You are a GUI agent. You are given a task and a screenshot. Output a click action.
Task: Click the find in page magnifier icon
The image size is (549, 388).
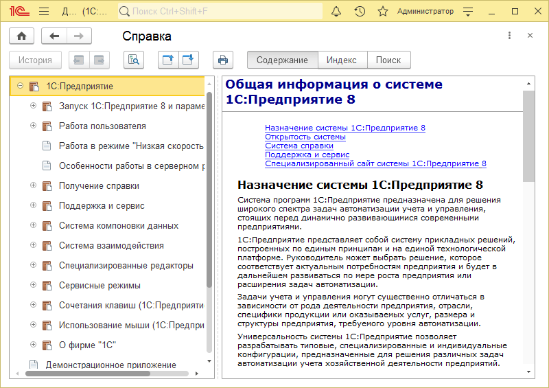click(134, 60)
